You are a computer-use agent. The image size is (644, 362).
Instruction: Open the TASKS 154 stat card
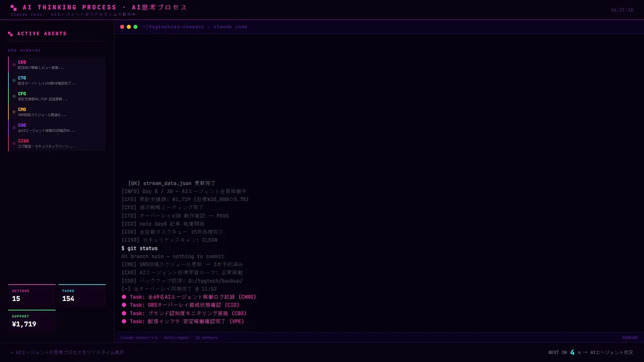pos(82,296)
